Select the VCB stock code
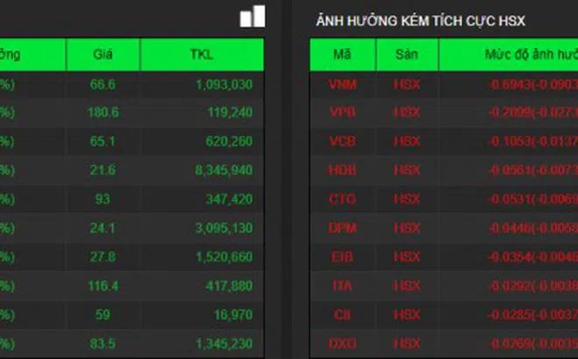 coord(342,141)
